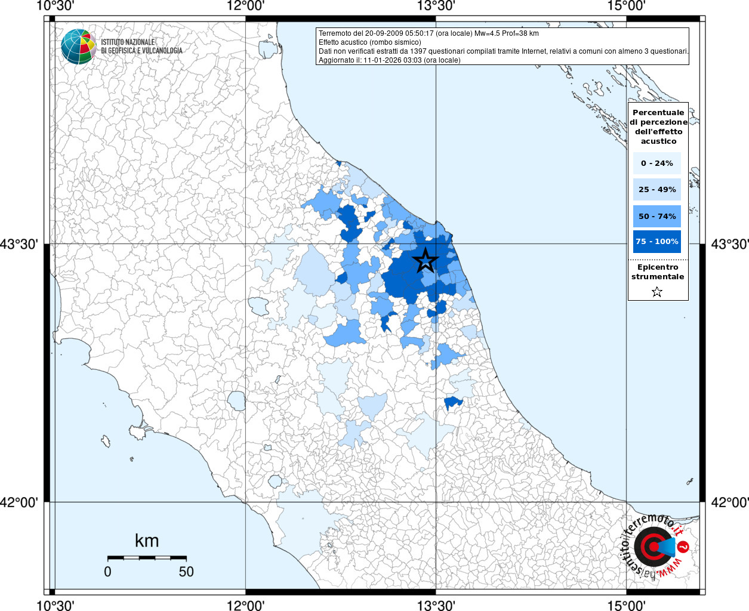Select the 25 - 49% legend swatch
Viewport: 749px width, 611px height.
[x=656, y=190]
